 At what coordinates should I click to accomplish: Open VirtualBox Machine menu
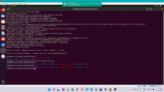(6, 4)
